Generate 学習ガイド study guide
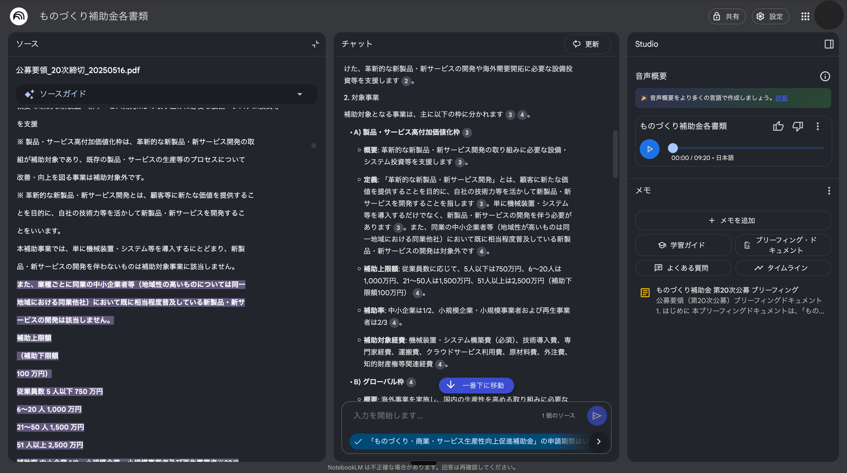Screen dimensions: 847x473 click(683, 245)
